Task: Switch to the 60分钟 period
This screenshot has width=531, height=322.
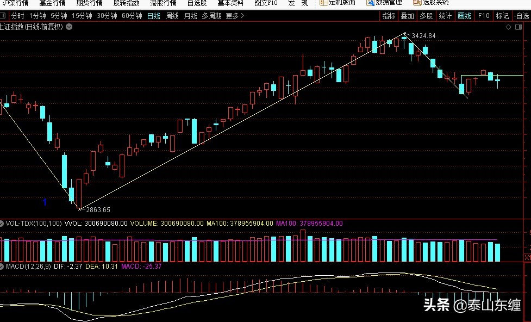Action: coord(132,16)
